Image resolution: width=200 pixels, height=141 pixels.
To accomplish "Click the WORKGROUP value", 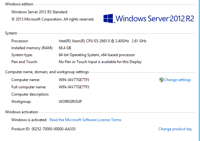I will [70, 102].
